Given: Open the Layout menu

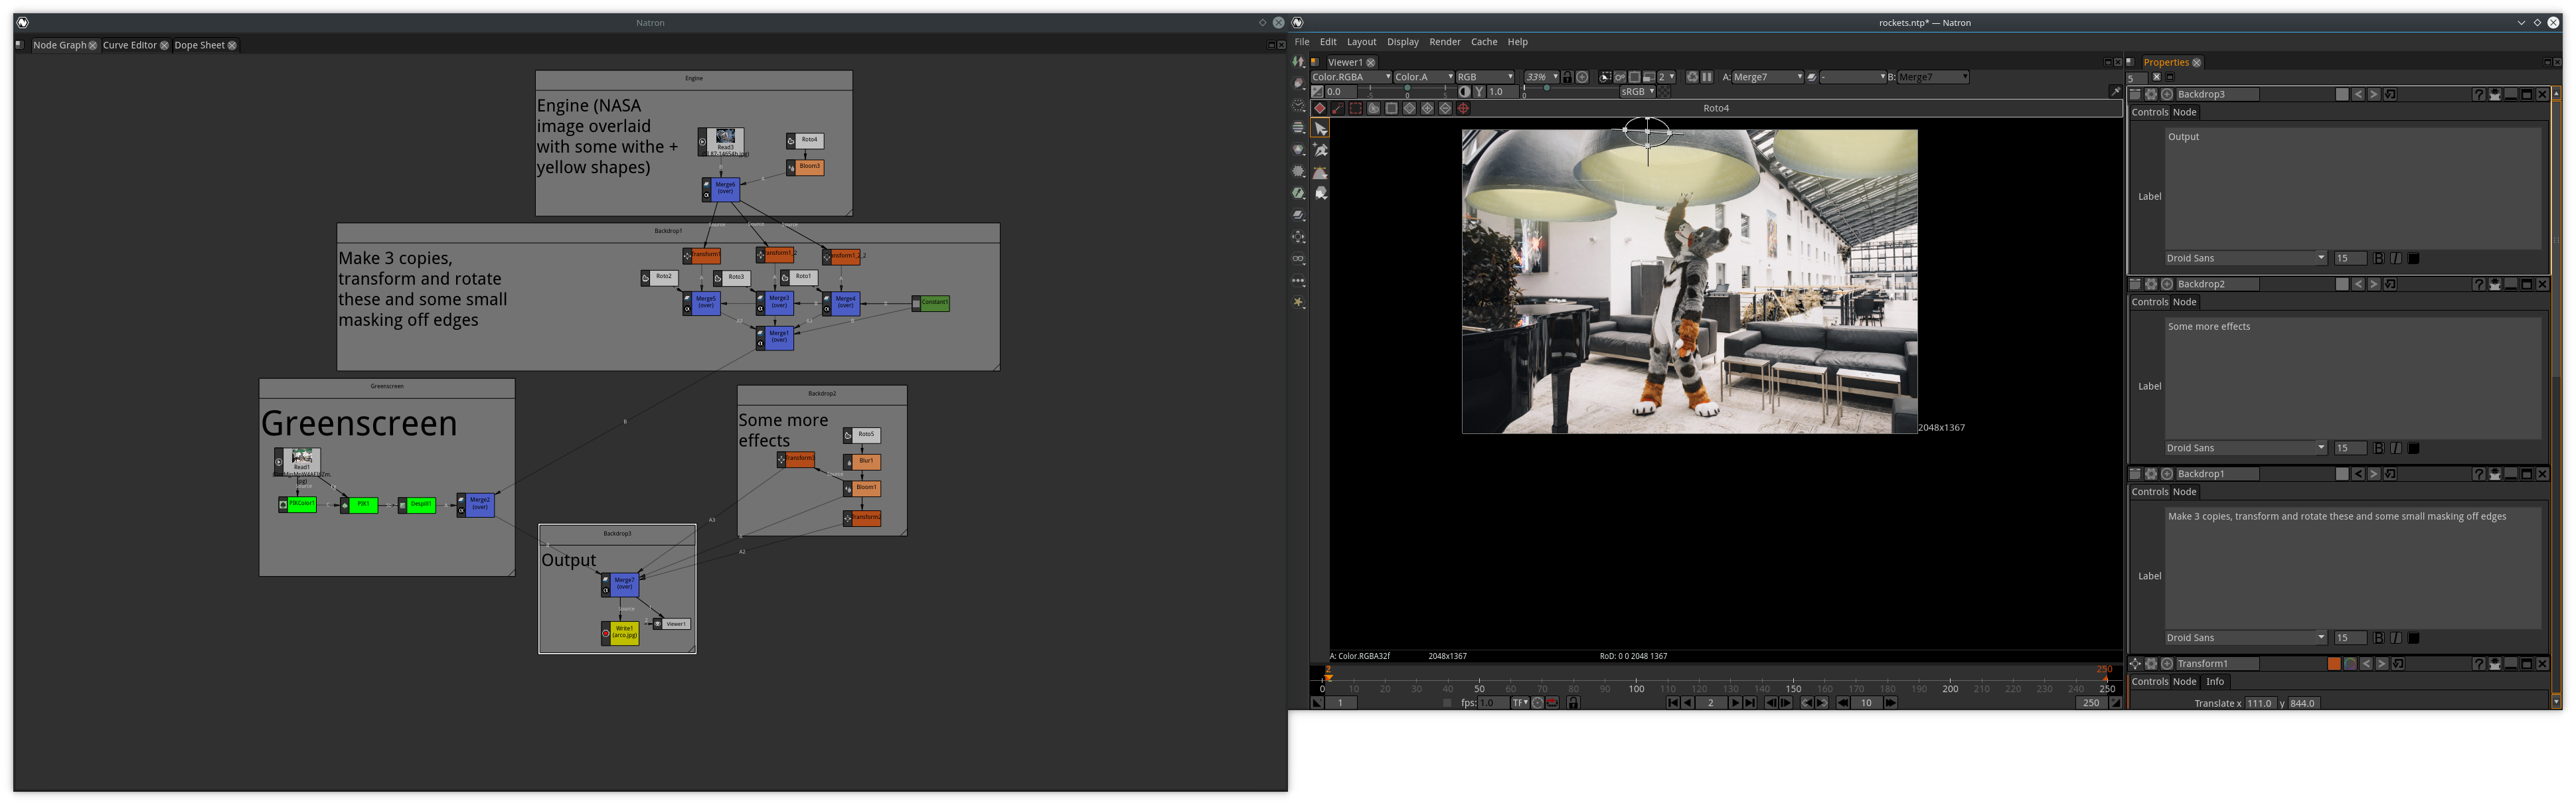Looking at the screenshot, I should pos(1361,42).
